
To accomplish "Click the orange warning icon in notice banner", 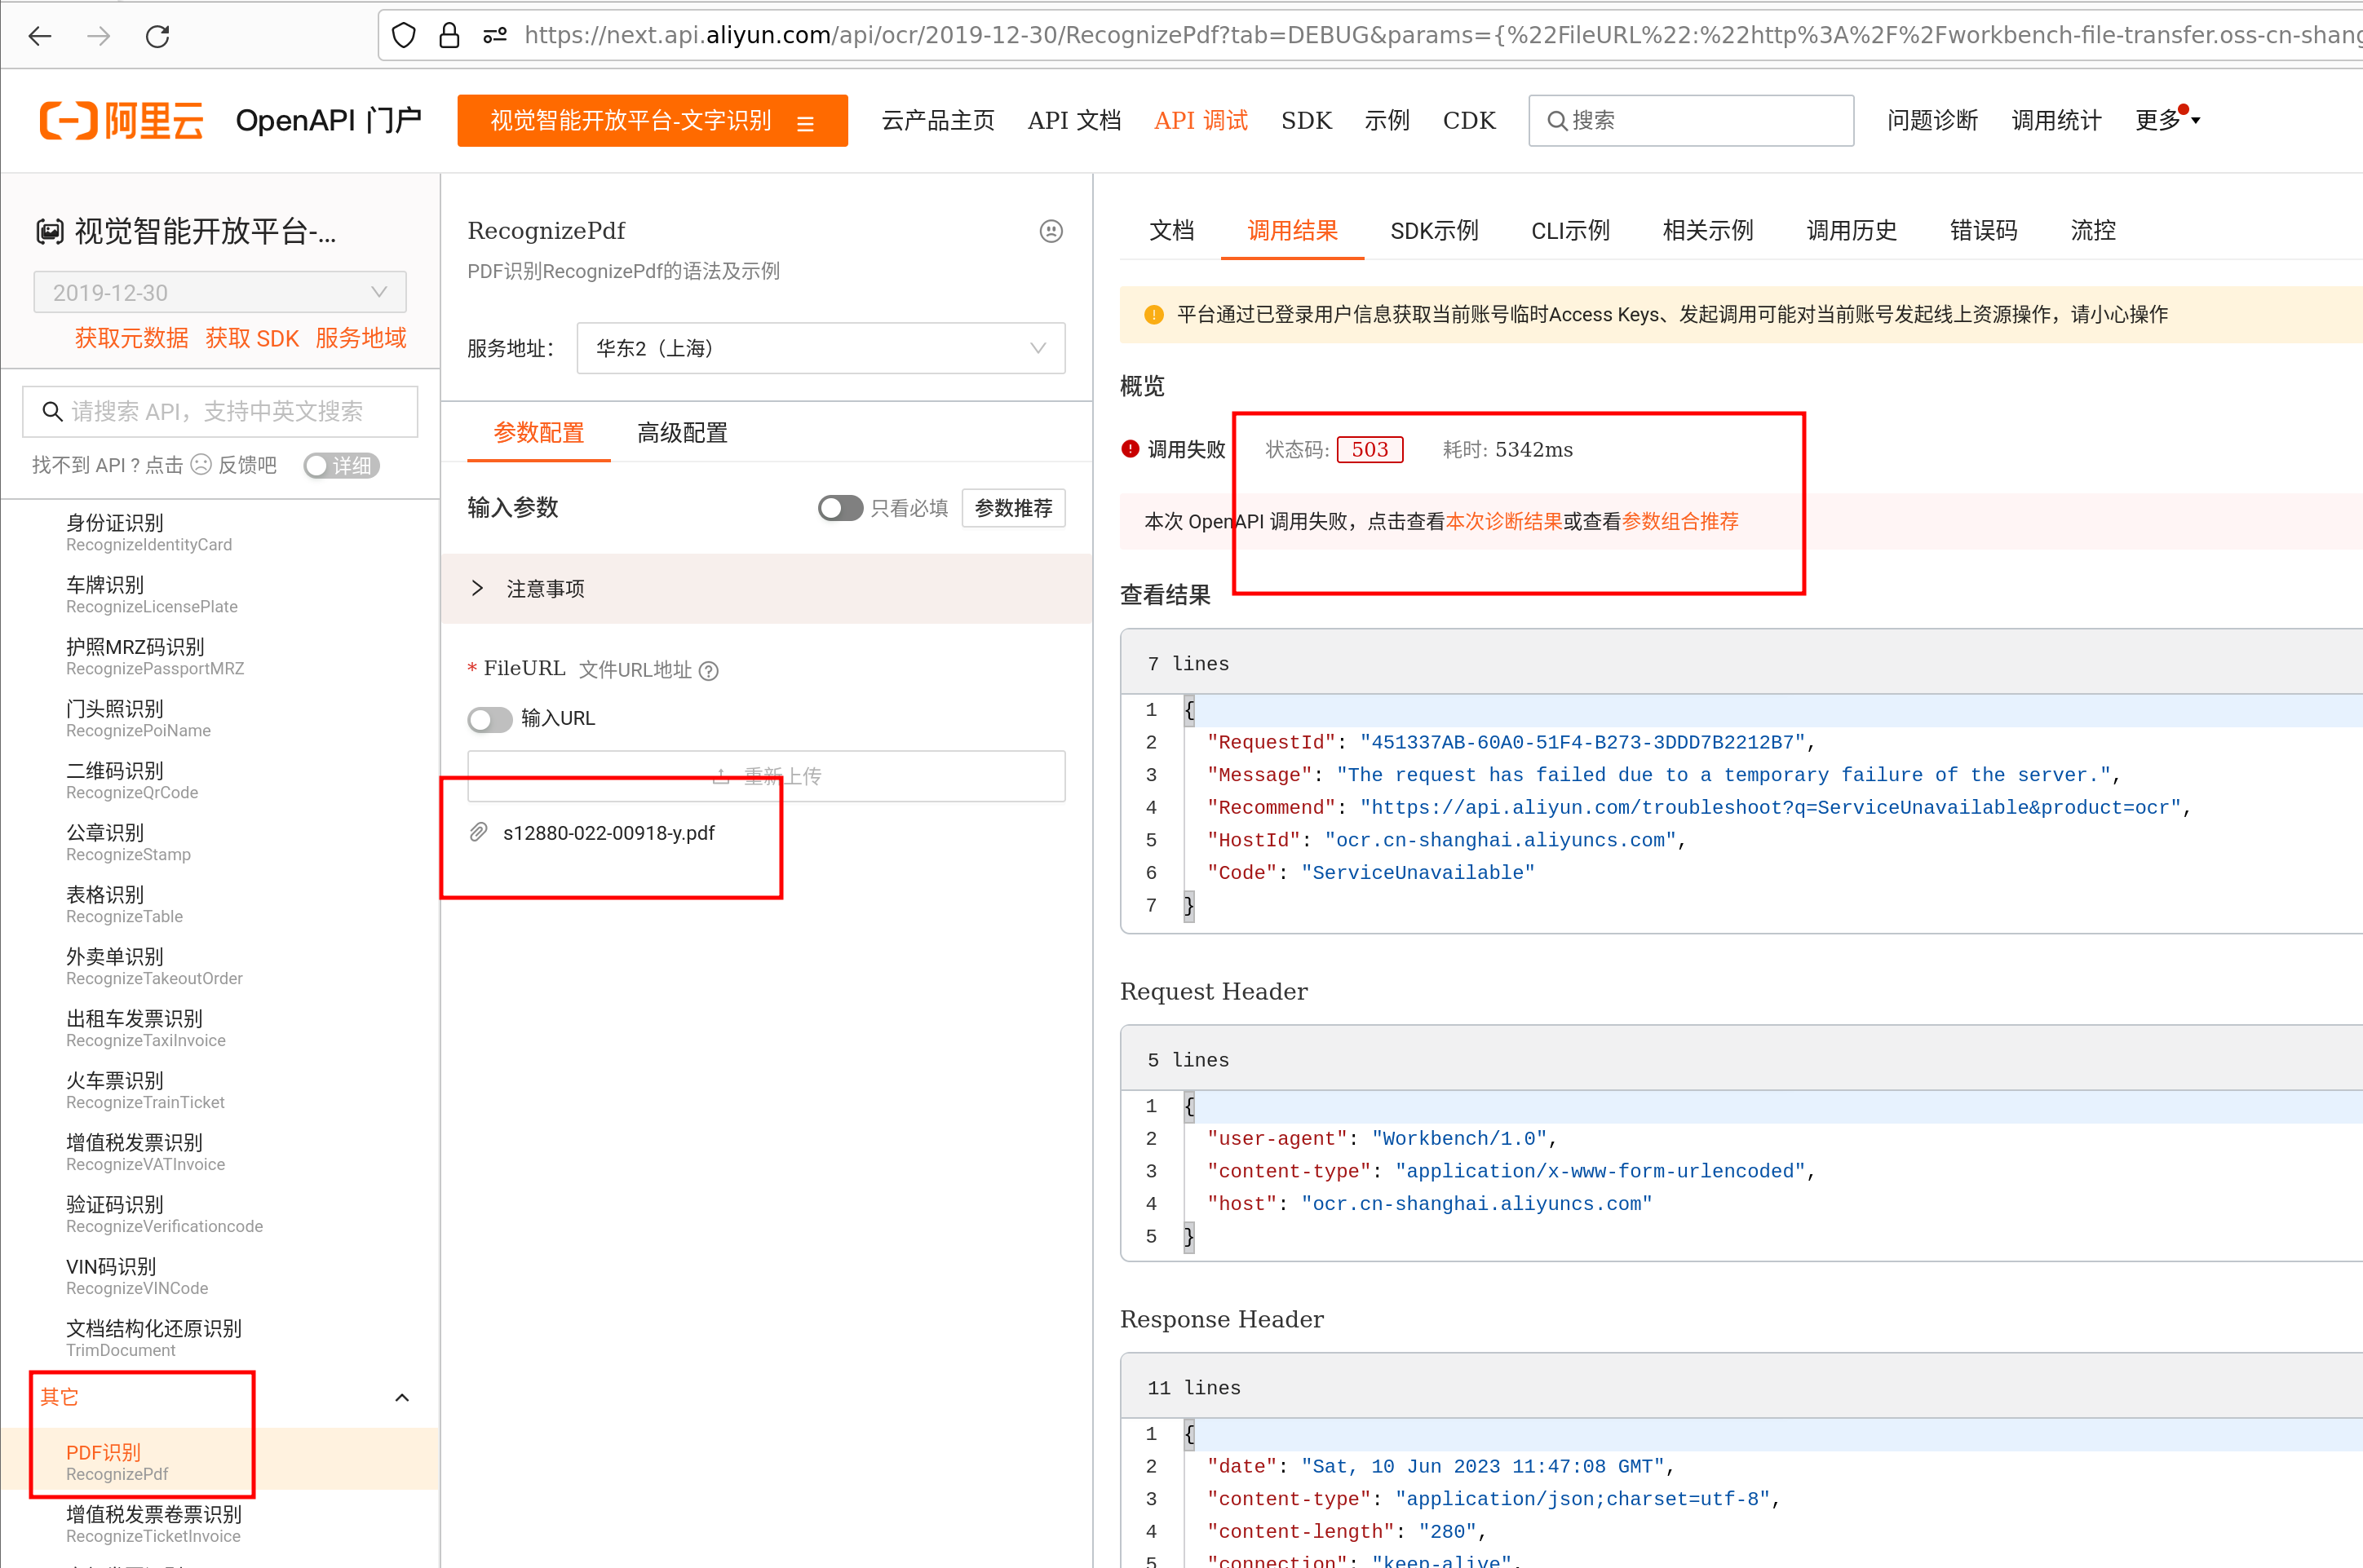I will click(1153, 315).
